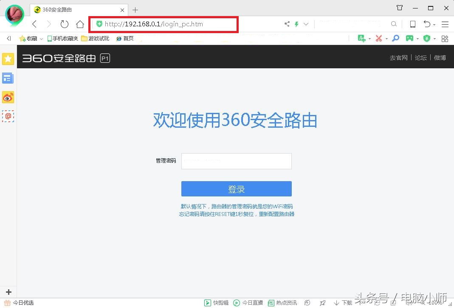Click the 管理密码 password input field
This screenshot has height=308, width=454.
tap(236, 161)
